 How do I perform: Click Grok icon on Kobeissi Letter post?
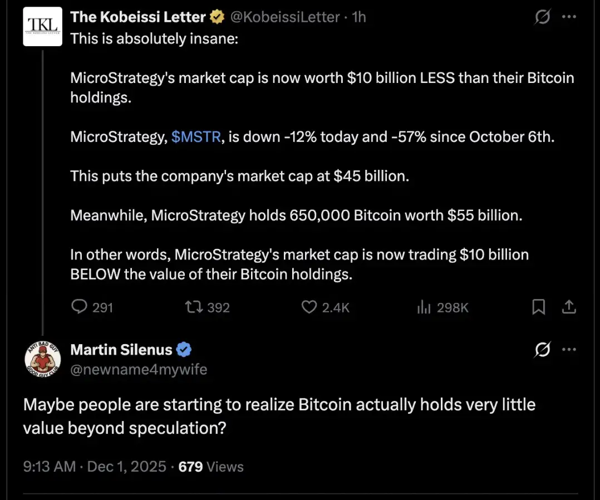coord(542,18)
